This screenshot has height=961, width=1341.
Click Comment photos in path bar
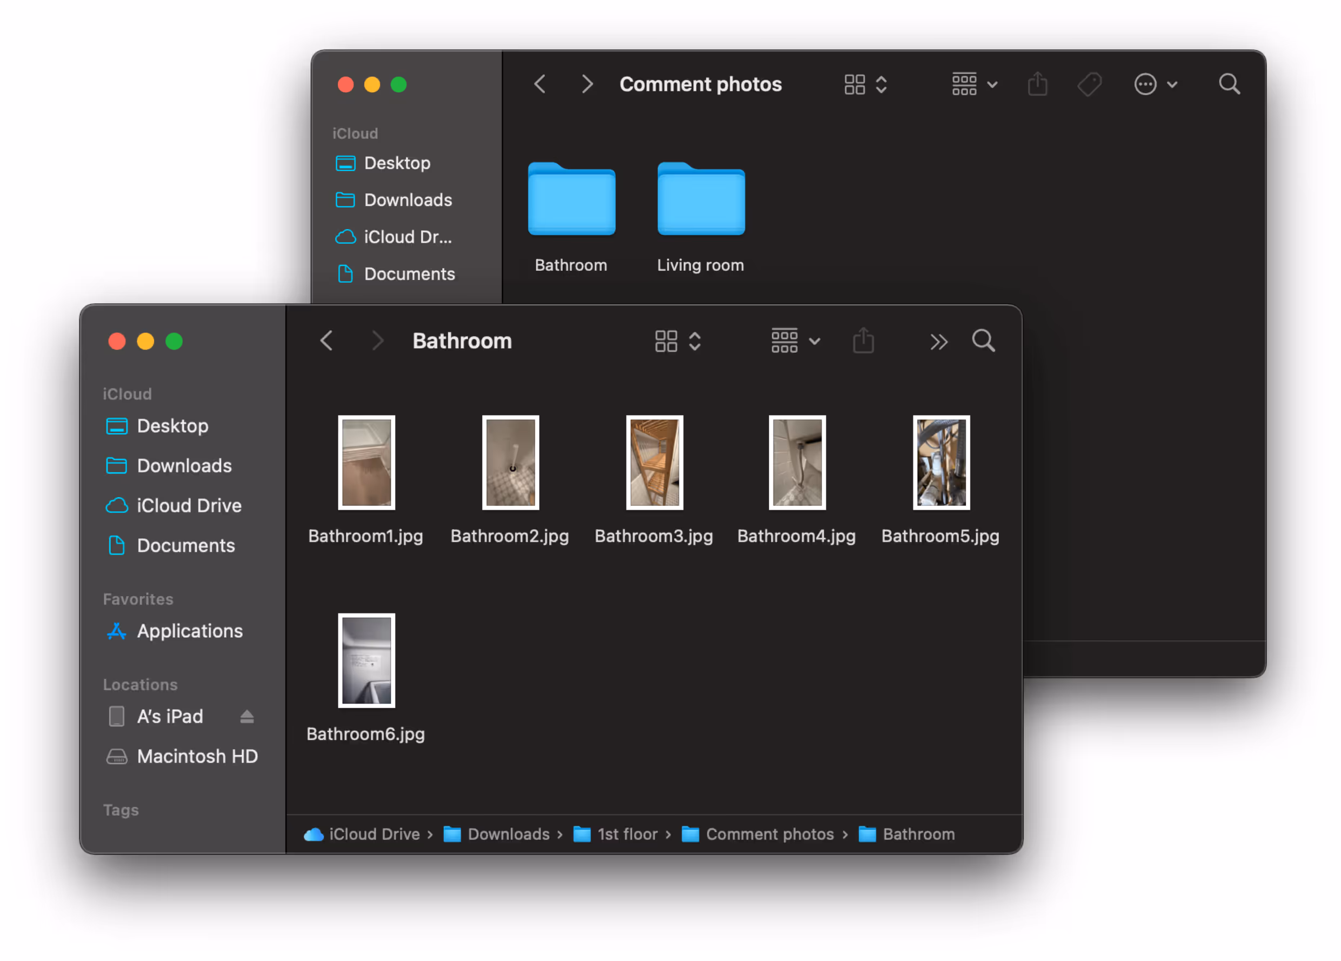coord(769,835)
